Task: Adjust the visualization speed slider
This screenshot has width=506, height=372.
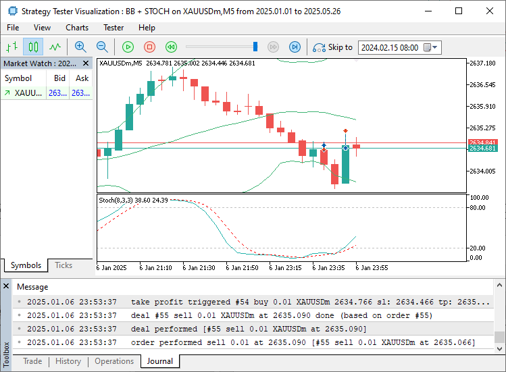Action: click(x=255, y=47)
